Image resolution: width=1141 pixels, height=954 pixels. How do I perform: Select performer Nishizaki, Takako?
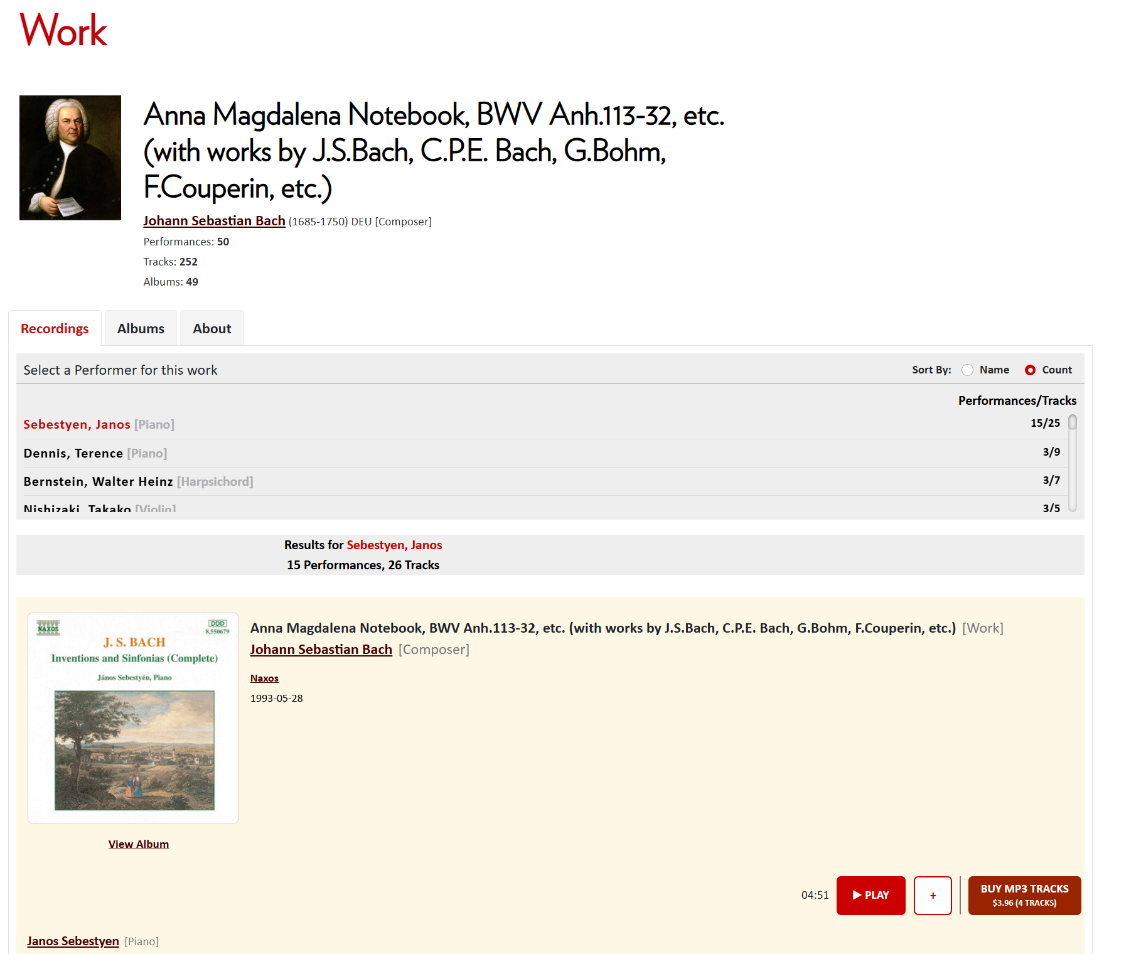[x=77, y=508]
